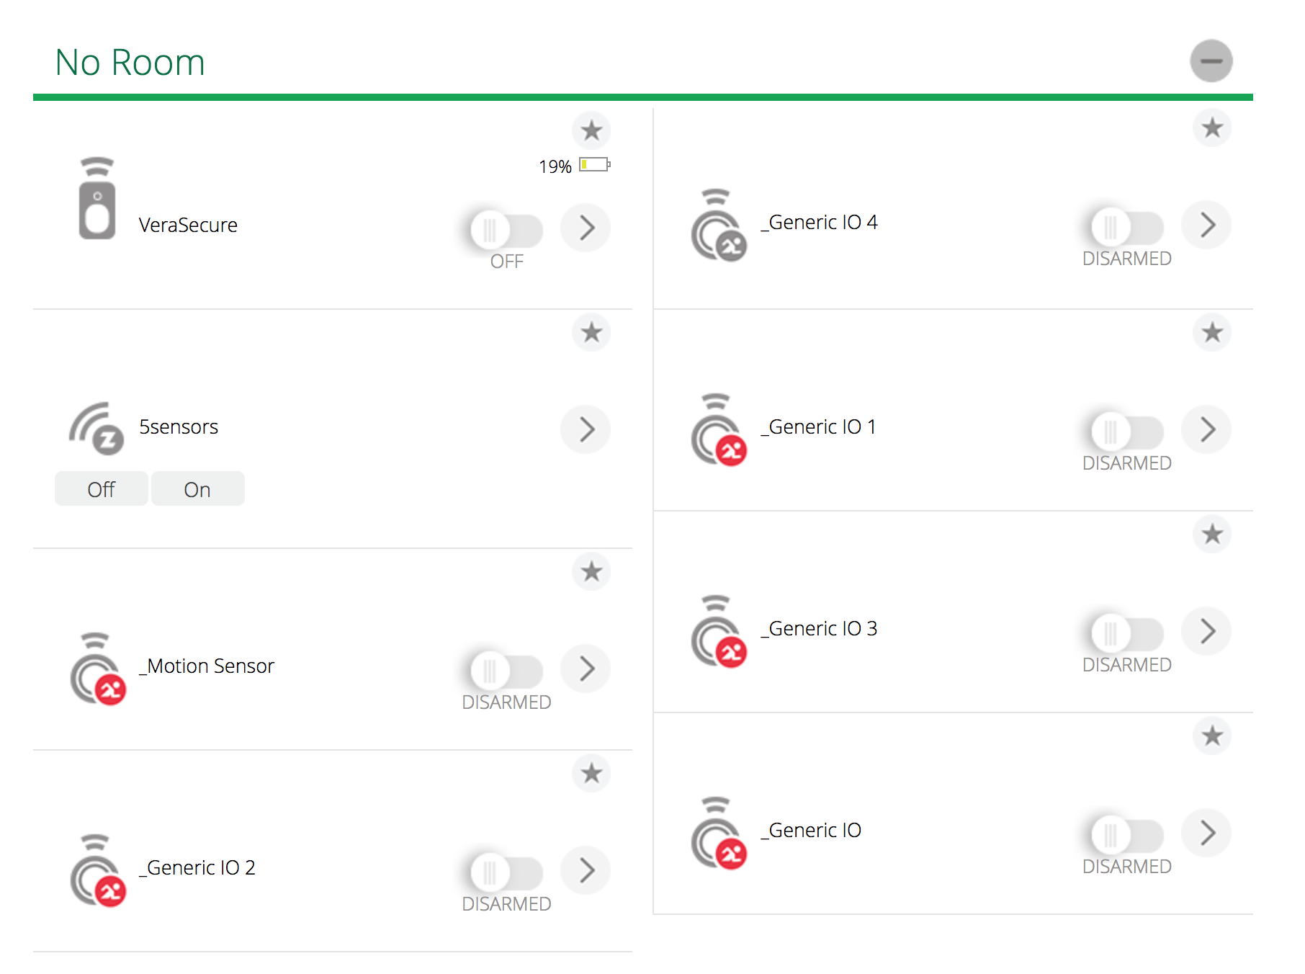Star the _Motion Sensor device

pos(591,571)
